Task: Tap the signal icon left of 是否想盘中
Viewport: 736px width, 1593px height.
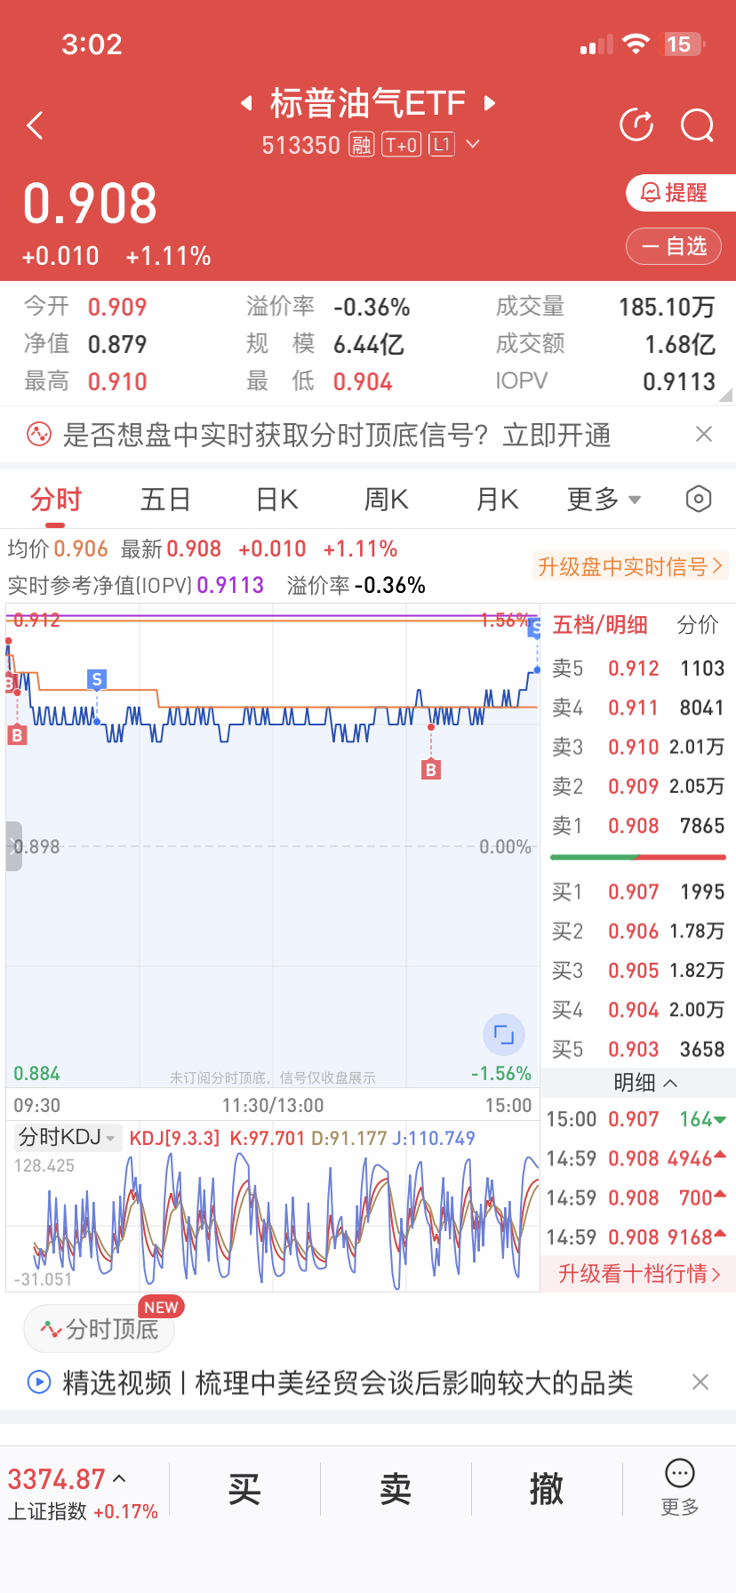Action: [39, 435]
